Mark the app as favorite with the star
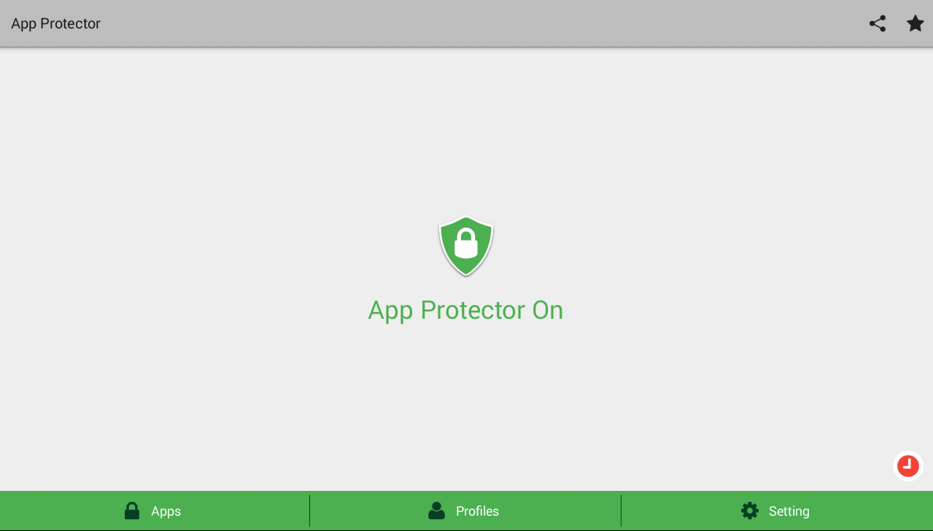 point(915,23)
